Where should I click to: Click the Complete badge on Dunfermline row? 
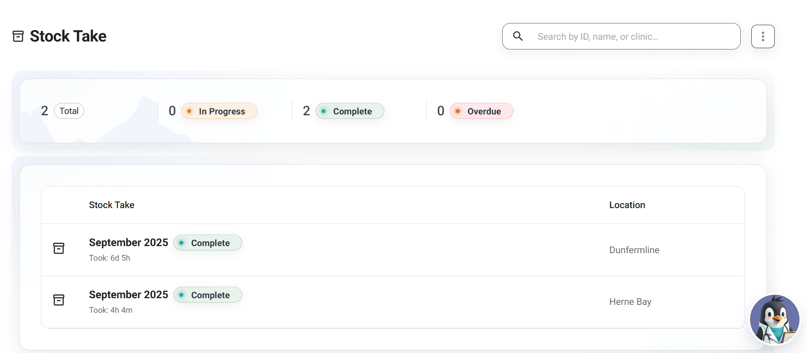(208, 243)
